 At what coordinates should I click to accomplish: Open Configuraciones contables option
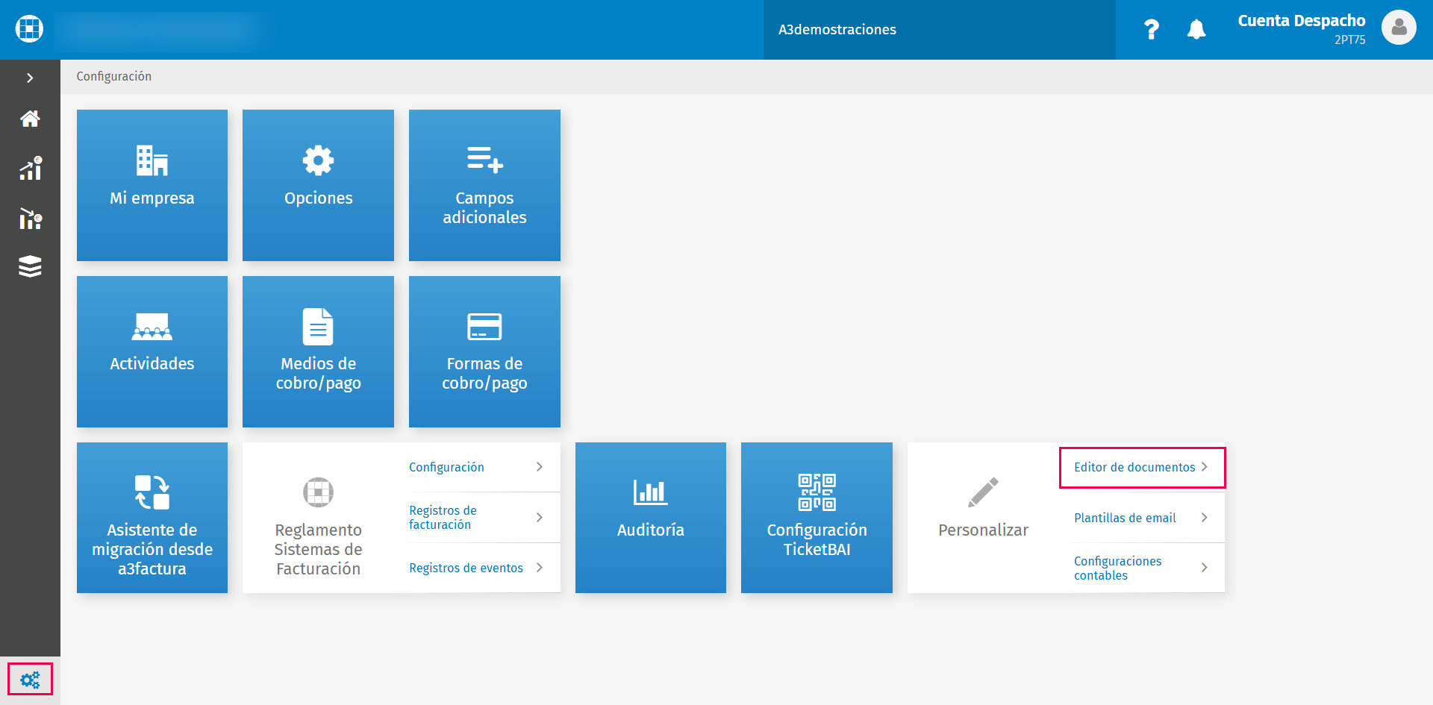click(x=1141, y=568)
